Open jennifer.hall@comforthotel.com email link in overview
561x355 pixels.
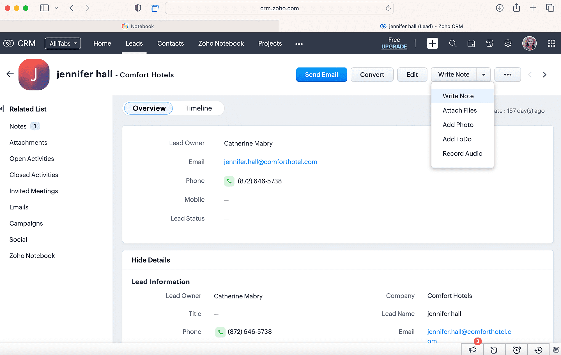tap(270, 162)
